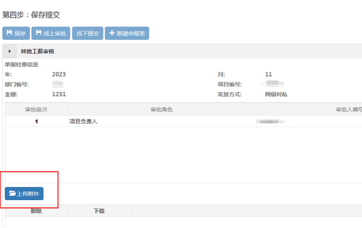The height and width of the screenshot is (228, 362).
Task: Click the month value 11
Action: pyautogui.click(x=268, y=74)
